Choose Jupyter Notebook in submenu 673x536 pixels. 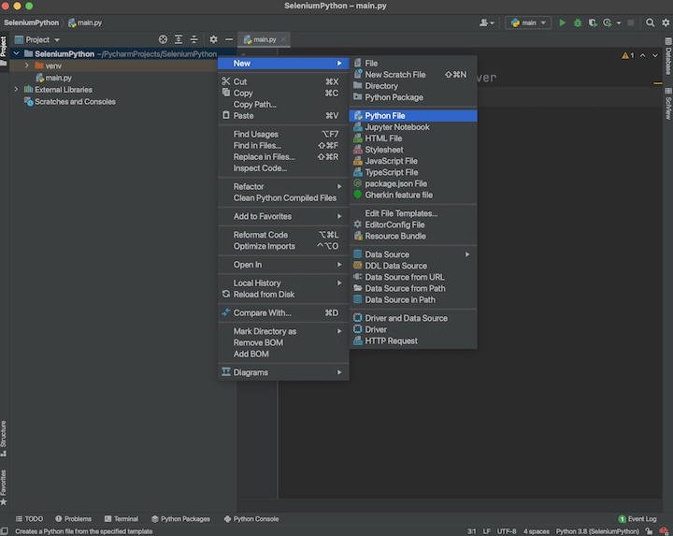pos(396,127)
